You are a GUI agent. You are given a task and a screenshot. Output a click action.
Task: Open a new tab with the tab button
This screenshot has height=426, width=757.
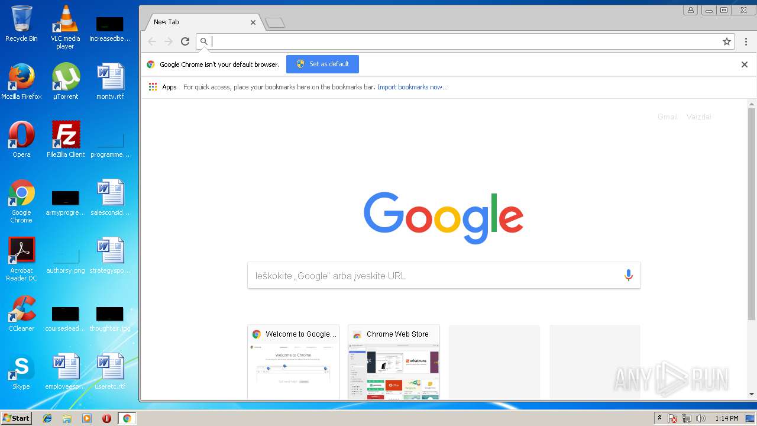[x=275, y=23]
